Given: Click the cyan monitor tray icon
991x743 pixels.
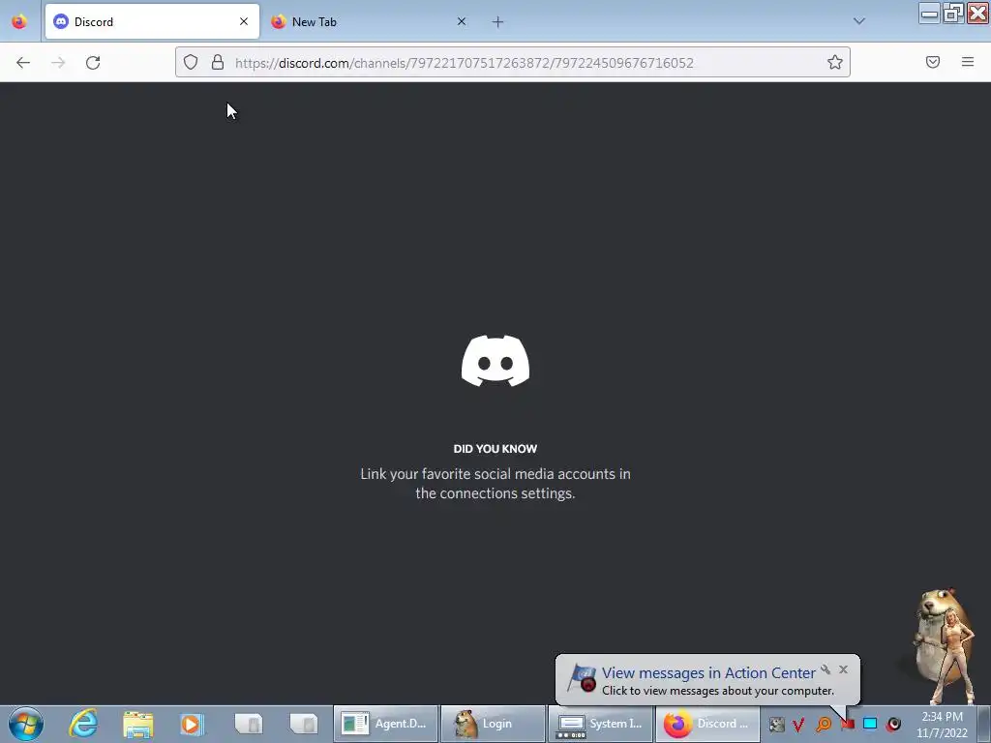Looking at the screenshot, I should pos(870,724).
